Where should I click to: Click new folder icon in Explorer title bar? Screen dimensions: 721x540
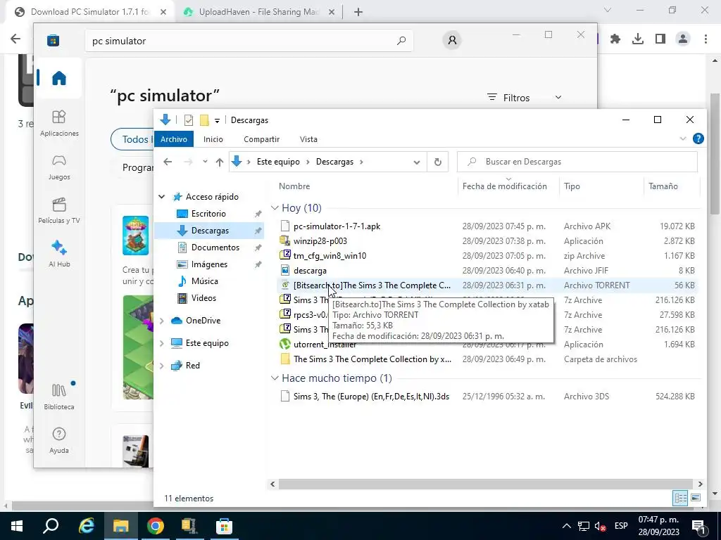pos(204,120)
